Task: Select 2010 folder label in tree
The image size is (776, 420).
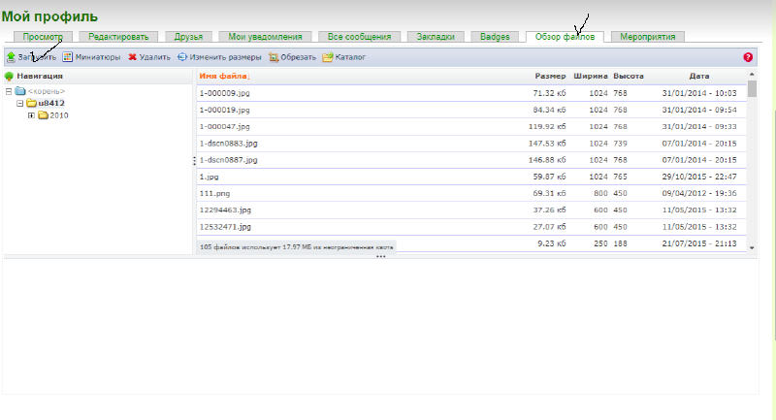Action: point(59,115)
